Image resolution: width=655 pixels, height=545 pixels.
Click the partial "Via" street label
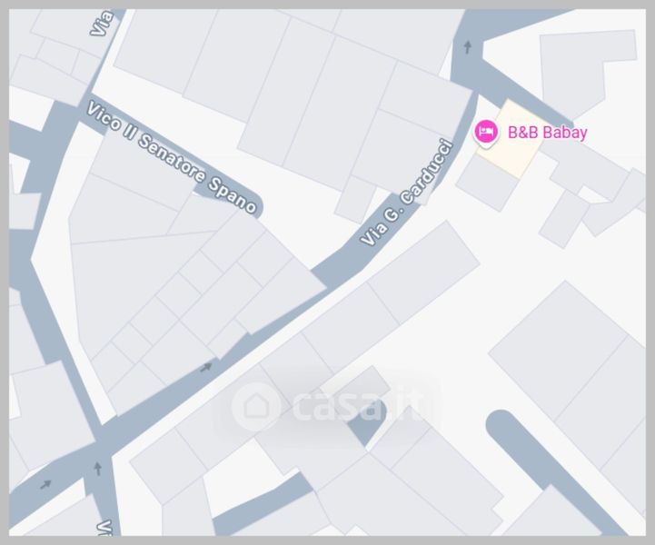pyautogui.click(x=102, y=23)
